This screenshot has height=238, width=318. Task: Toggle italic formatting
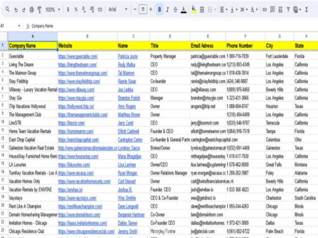pos(168,10)
